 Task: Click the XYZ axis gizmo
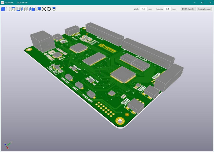click(7, 145)
